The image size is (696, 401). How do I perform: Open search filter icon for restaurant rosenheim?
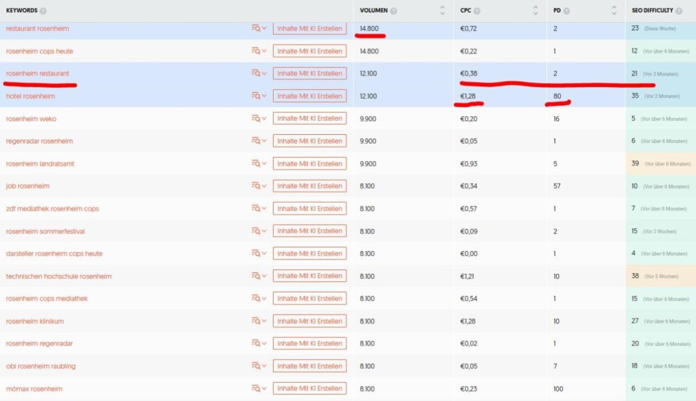(x=259, y=28)
